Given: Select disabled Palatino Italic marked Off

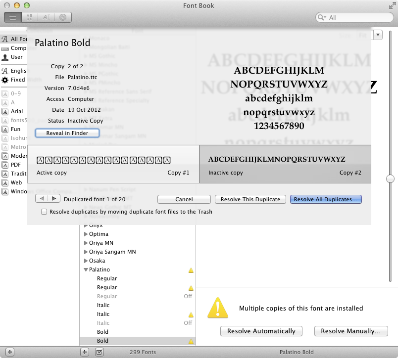Looking at the screenshot, I should pyautogui.click(x=137, y=323).
